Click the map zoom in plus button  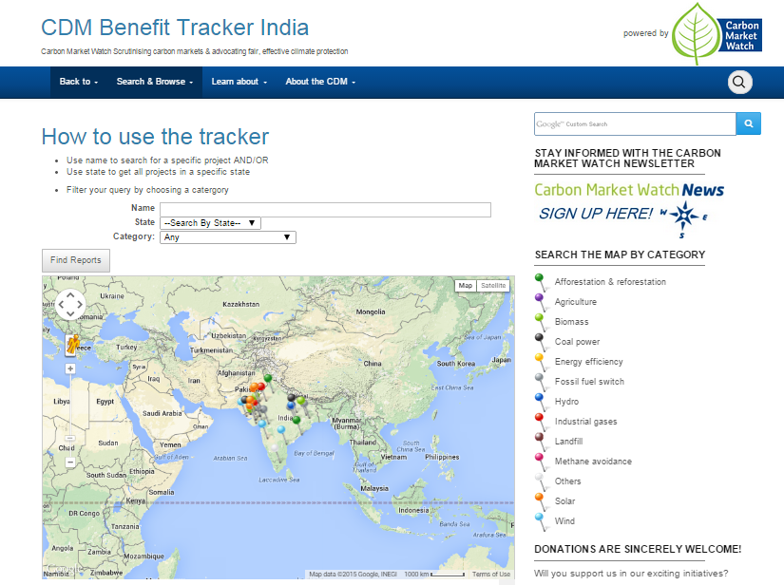click(70, 368)
